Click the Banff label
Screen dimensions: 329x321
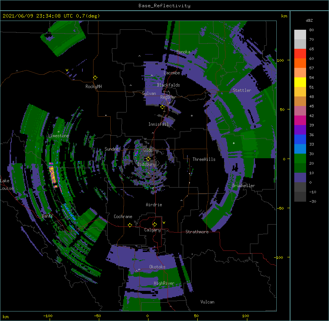click(x=47, y=216)
